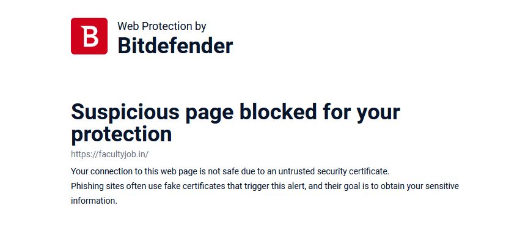Click the final word "information."
Screen dimensions: 517x230
click(x=94, y=201)
